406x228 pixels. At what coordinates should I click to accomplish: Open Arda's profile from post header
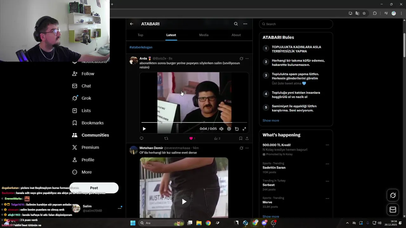[143, 58]
